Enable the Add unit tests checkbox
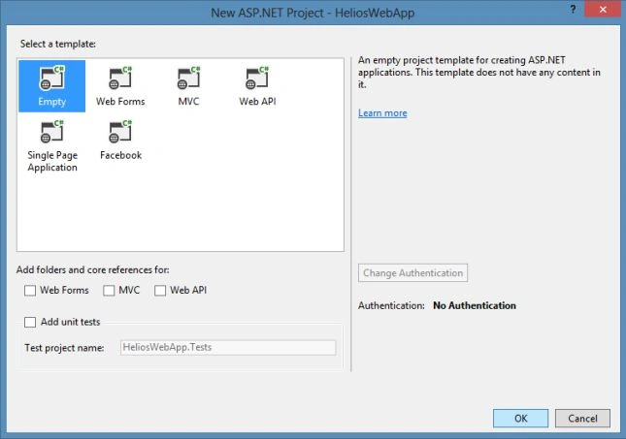Viewport: 626px width, 439px height. (x=30, y=322)
